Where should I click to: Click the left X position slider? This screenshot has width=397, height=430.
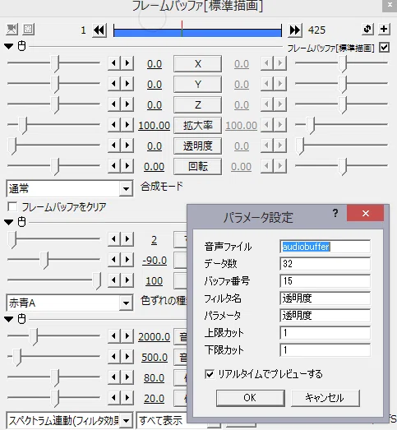[53, 63]
